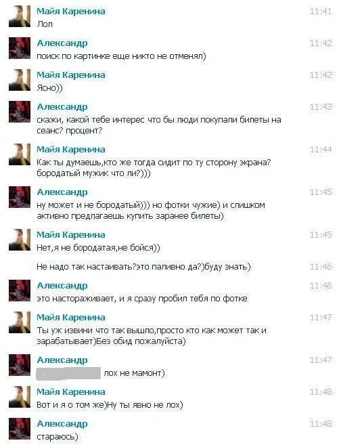The width and height of the screenshot is (339, 447).
Task: Open Александр avatar next to 'поиск по картинке' message
Action: [20, 48]
